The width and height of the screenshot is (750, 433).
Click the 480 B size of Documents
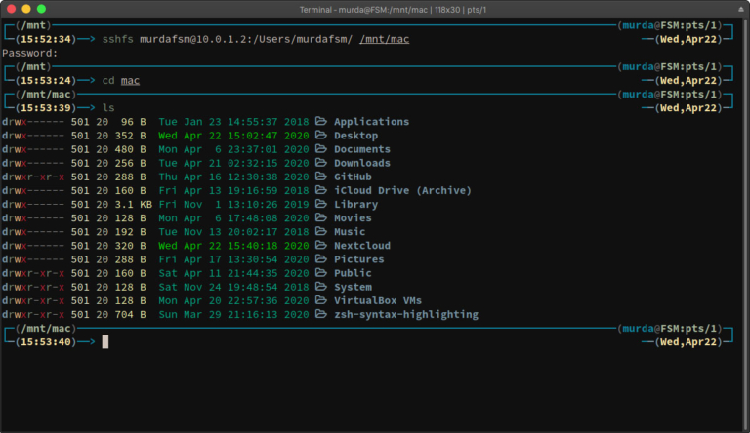click(x=130, y=149)
